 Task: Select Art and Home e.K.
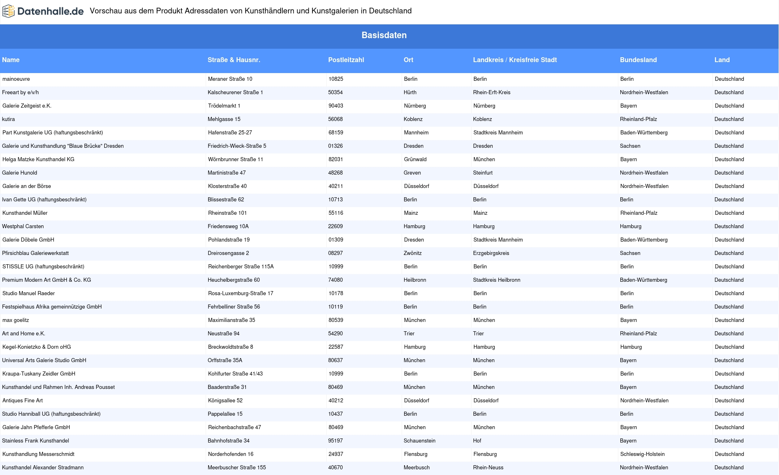24,334
